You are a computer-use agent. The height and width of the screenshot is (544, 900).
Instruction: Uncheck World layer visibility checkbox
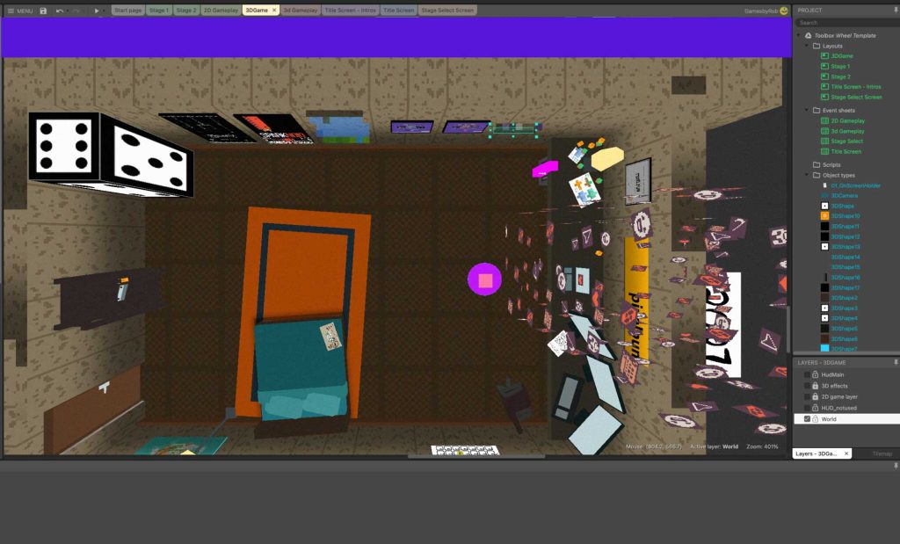[x=807, y=419]
